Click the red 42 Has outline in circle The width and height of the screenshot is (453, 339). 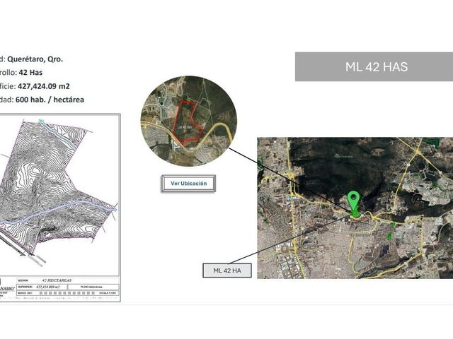click(x=187, y=122)
